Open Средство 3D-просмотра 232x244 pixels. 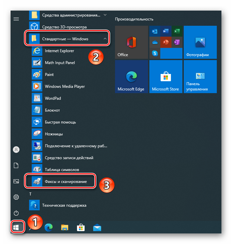pos(69,27)
